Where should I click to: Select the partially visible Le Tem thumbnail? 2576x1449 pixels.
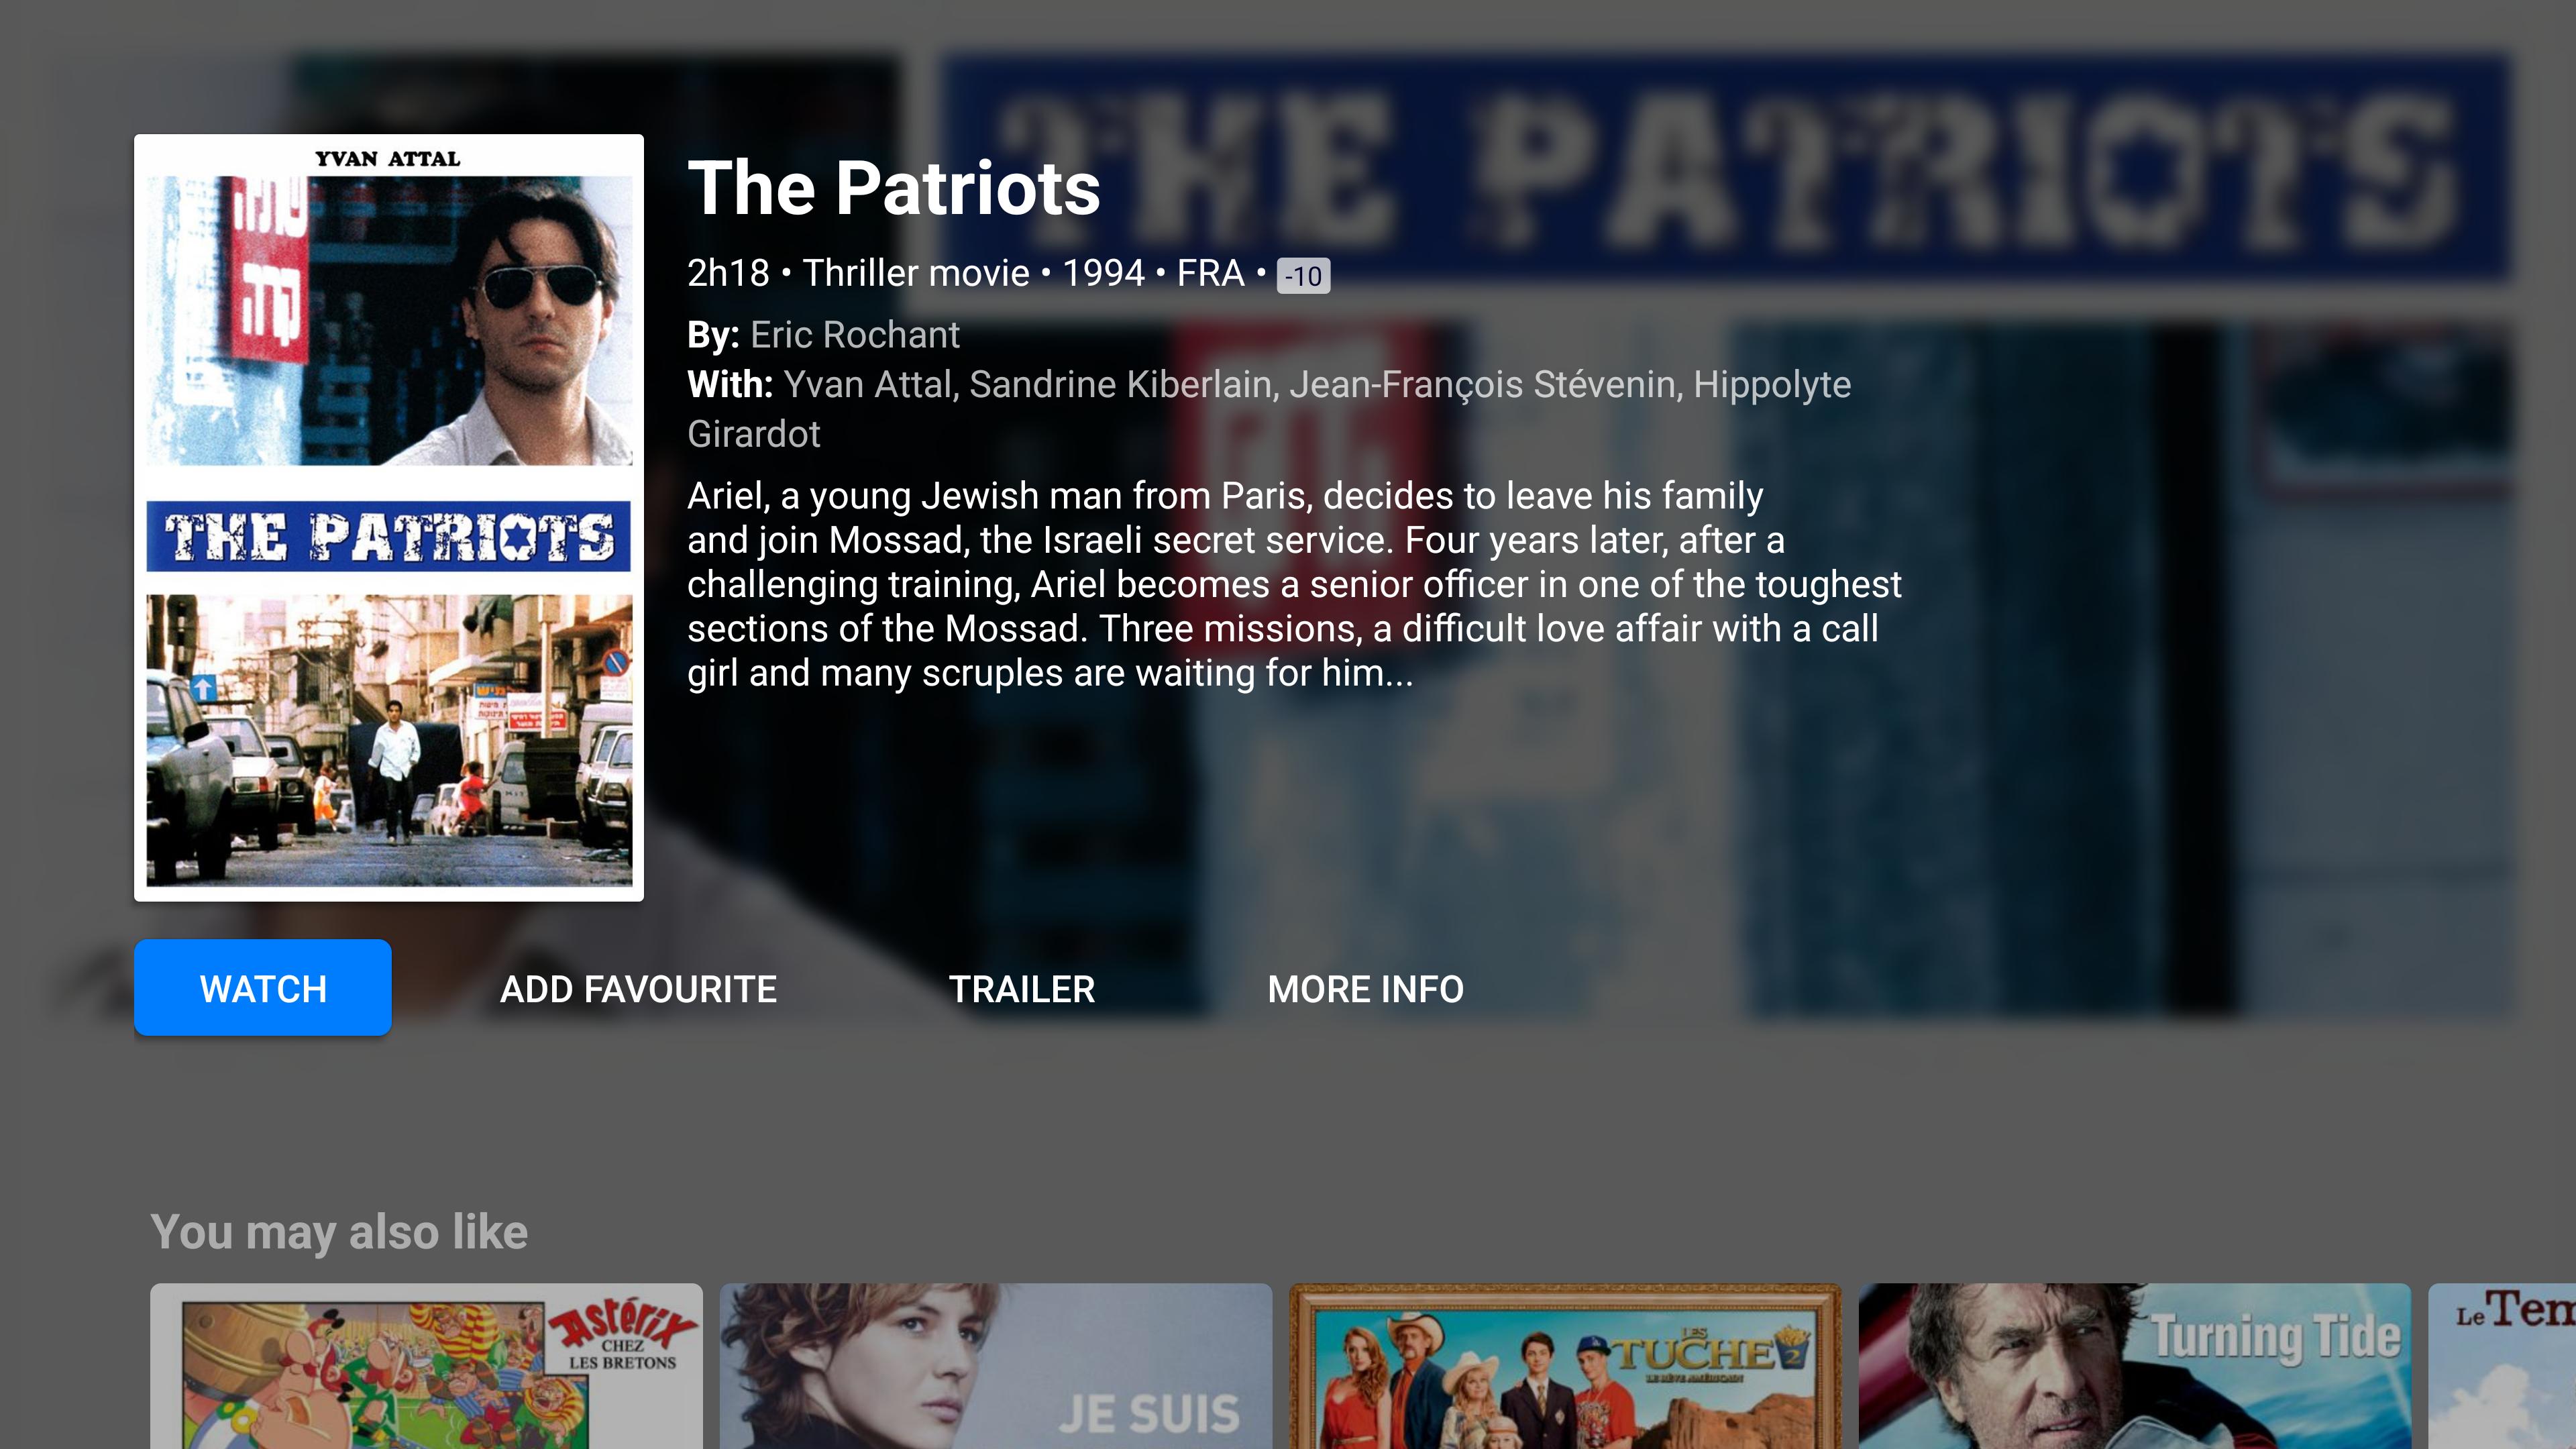2503,1366
